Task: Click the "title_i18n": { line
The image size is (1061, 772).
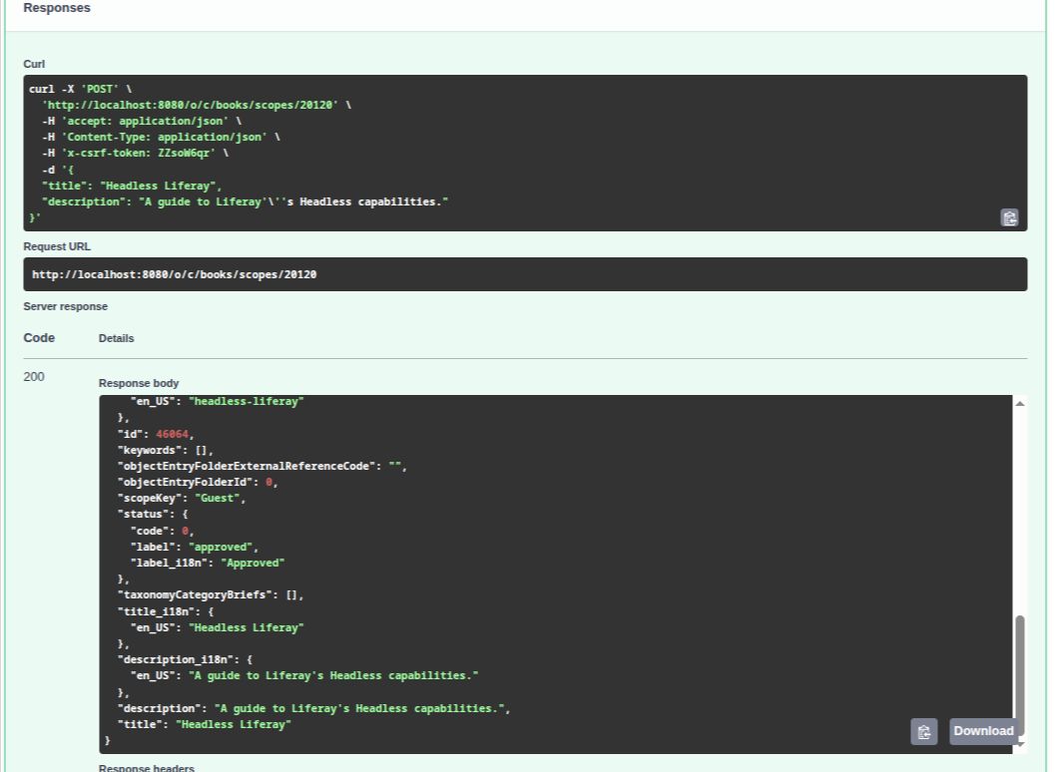Action: 166,611
